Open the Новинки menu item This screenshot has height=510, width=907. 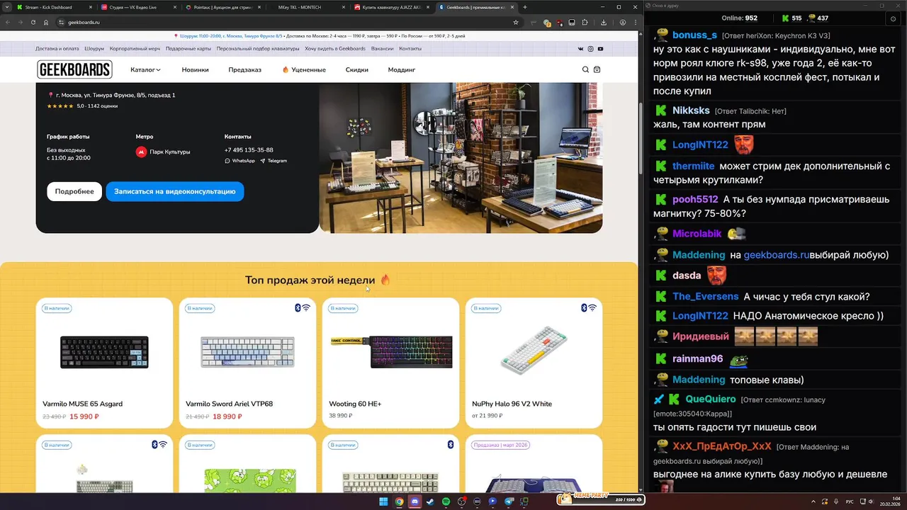tap(195, 70)
